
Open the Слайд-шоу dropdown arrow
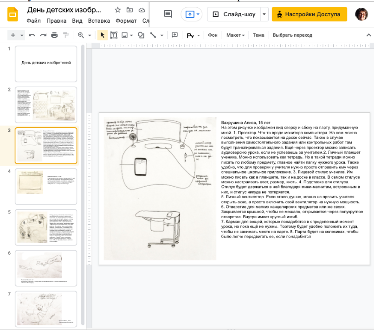click(264, 14)
